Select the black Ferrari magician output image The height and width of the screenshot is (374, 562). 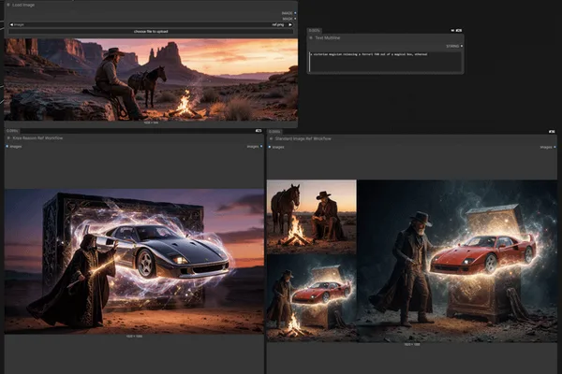pyautogui.click(x=134, y=262)
